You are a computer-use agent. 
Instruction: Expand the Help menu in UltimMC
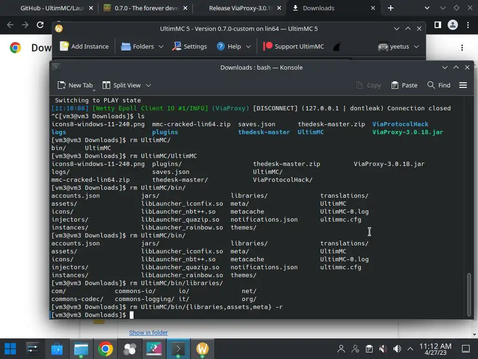[234, 46]
